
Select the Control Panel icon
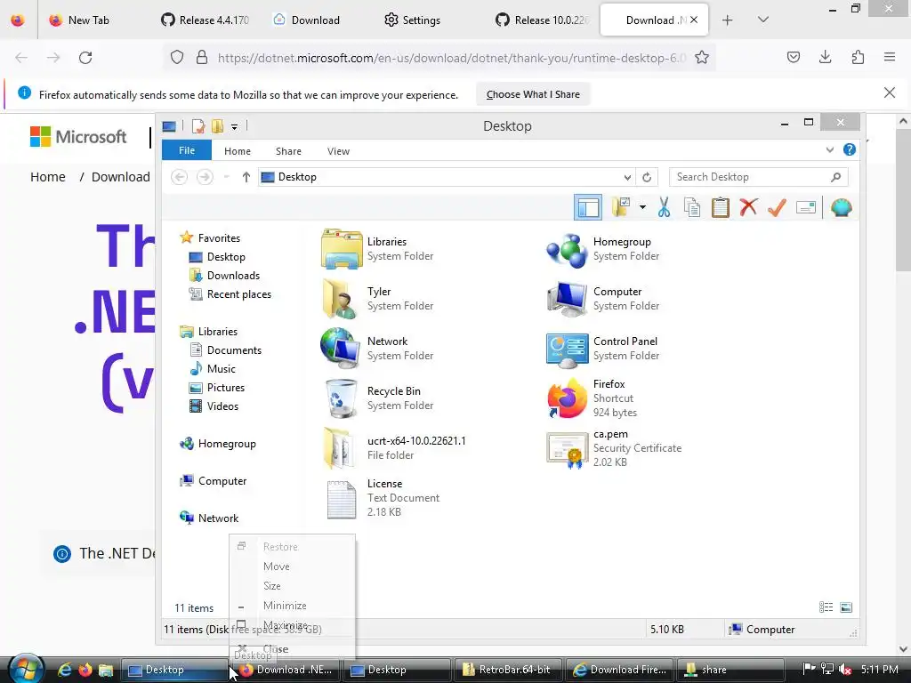point(567,349)
